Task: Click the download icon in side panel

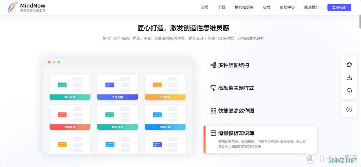Action: point(349,78)
